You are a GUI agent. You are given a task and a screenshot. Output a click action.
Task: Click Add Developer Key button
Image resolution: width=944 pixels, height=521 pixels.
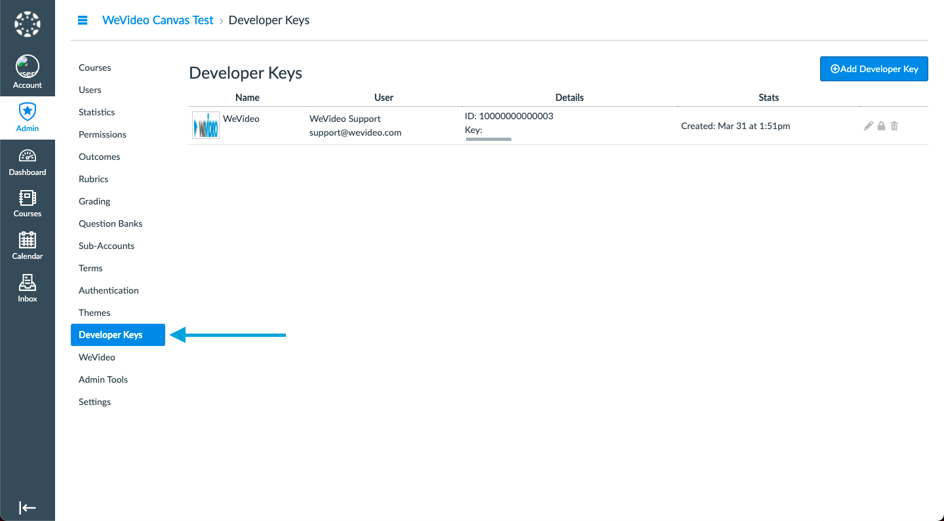tap(874, 69)
